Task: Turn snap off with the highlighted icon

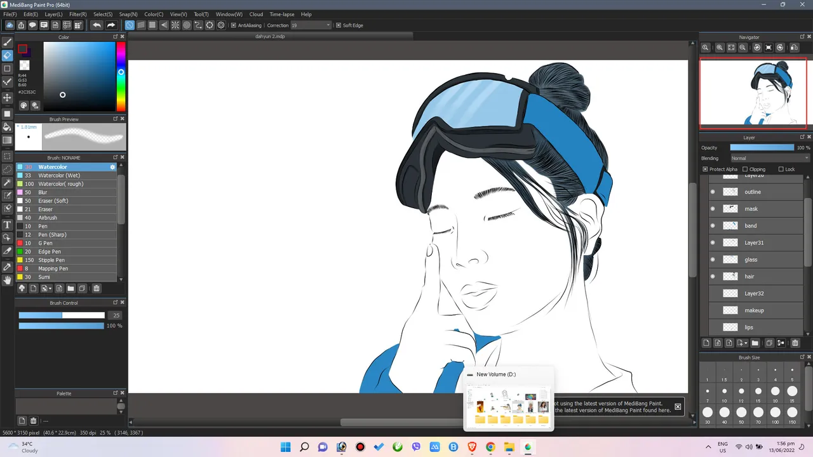Action: point(130,25)
